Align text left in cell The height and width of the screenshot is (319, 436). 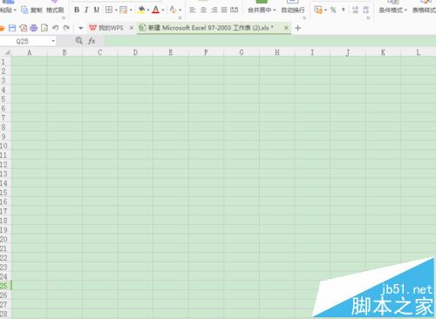pos(193,10)
